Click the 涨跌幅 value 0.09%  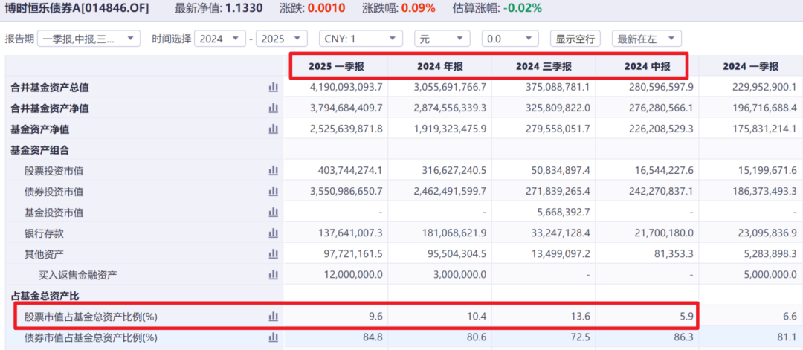(419, 8)
